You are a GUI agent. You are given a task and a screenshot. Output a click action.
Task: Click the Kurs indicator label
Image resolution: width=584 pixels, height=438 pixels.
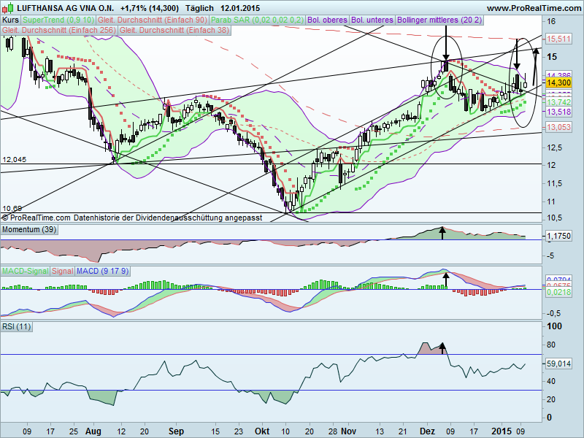(x=11, y=20)
